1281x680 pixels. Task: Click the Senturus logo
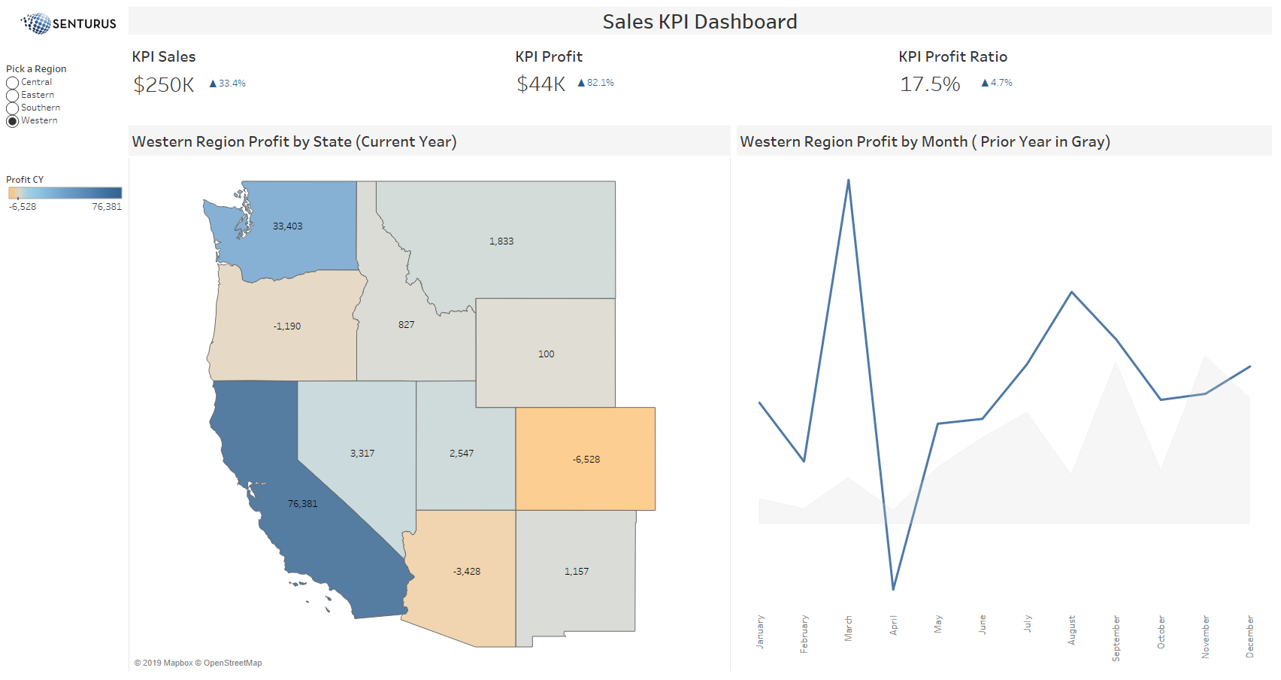(66, 23)
